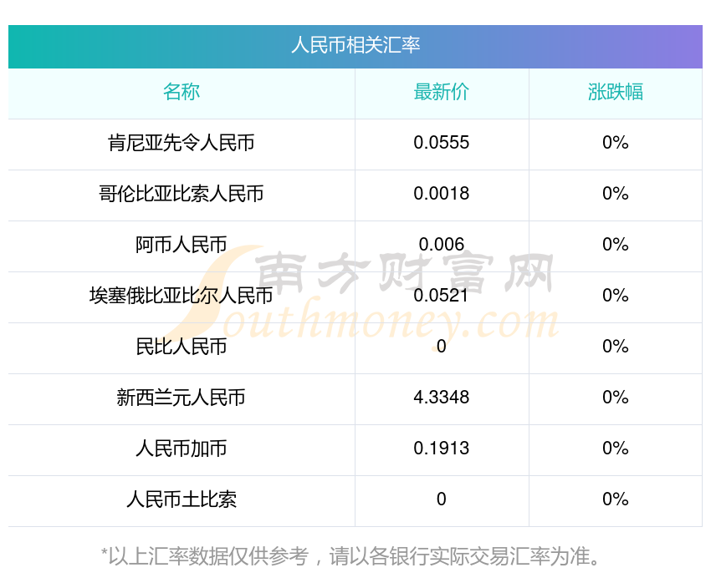The image size is (711, 583).
Task: Click the exchange rate disclaimer footnote
Action: point(355,555)
